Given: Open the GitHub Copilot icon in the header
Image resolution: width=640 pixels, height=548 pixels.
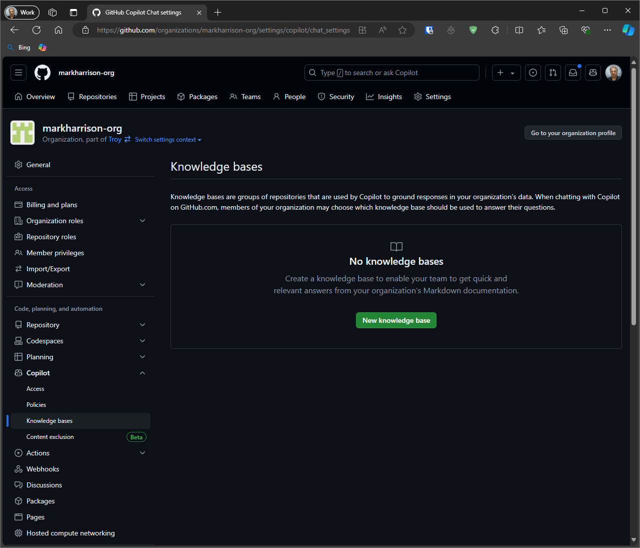Looking at the screenshot, I should click(x=592, y=73).
